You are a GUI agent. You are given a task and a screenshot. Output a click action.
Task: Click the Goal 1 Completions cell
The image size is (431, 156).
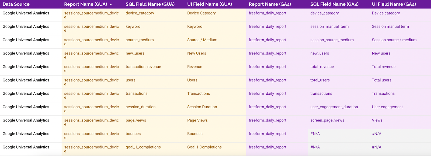click(204, 147)
